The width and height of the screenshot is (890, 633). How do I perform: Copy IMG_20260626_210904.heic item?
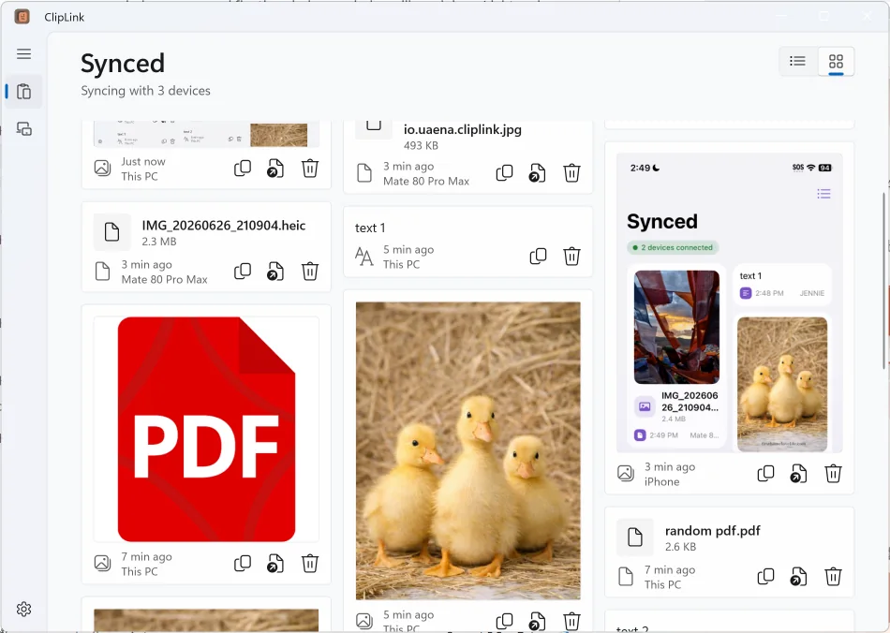point(243,272)
